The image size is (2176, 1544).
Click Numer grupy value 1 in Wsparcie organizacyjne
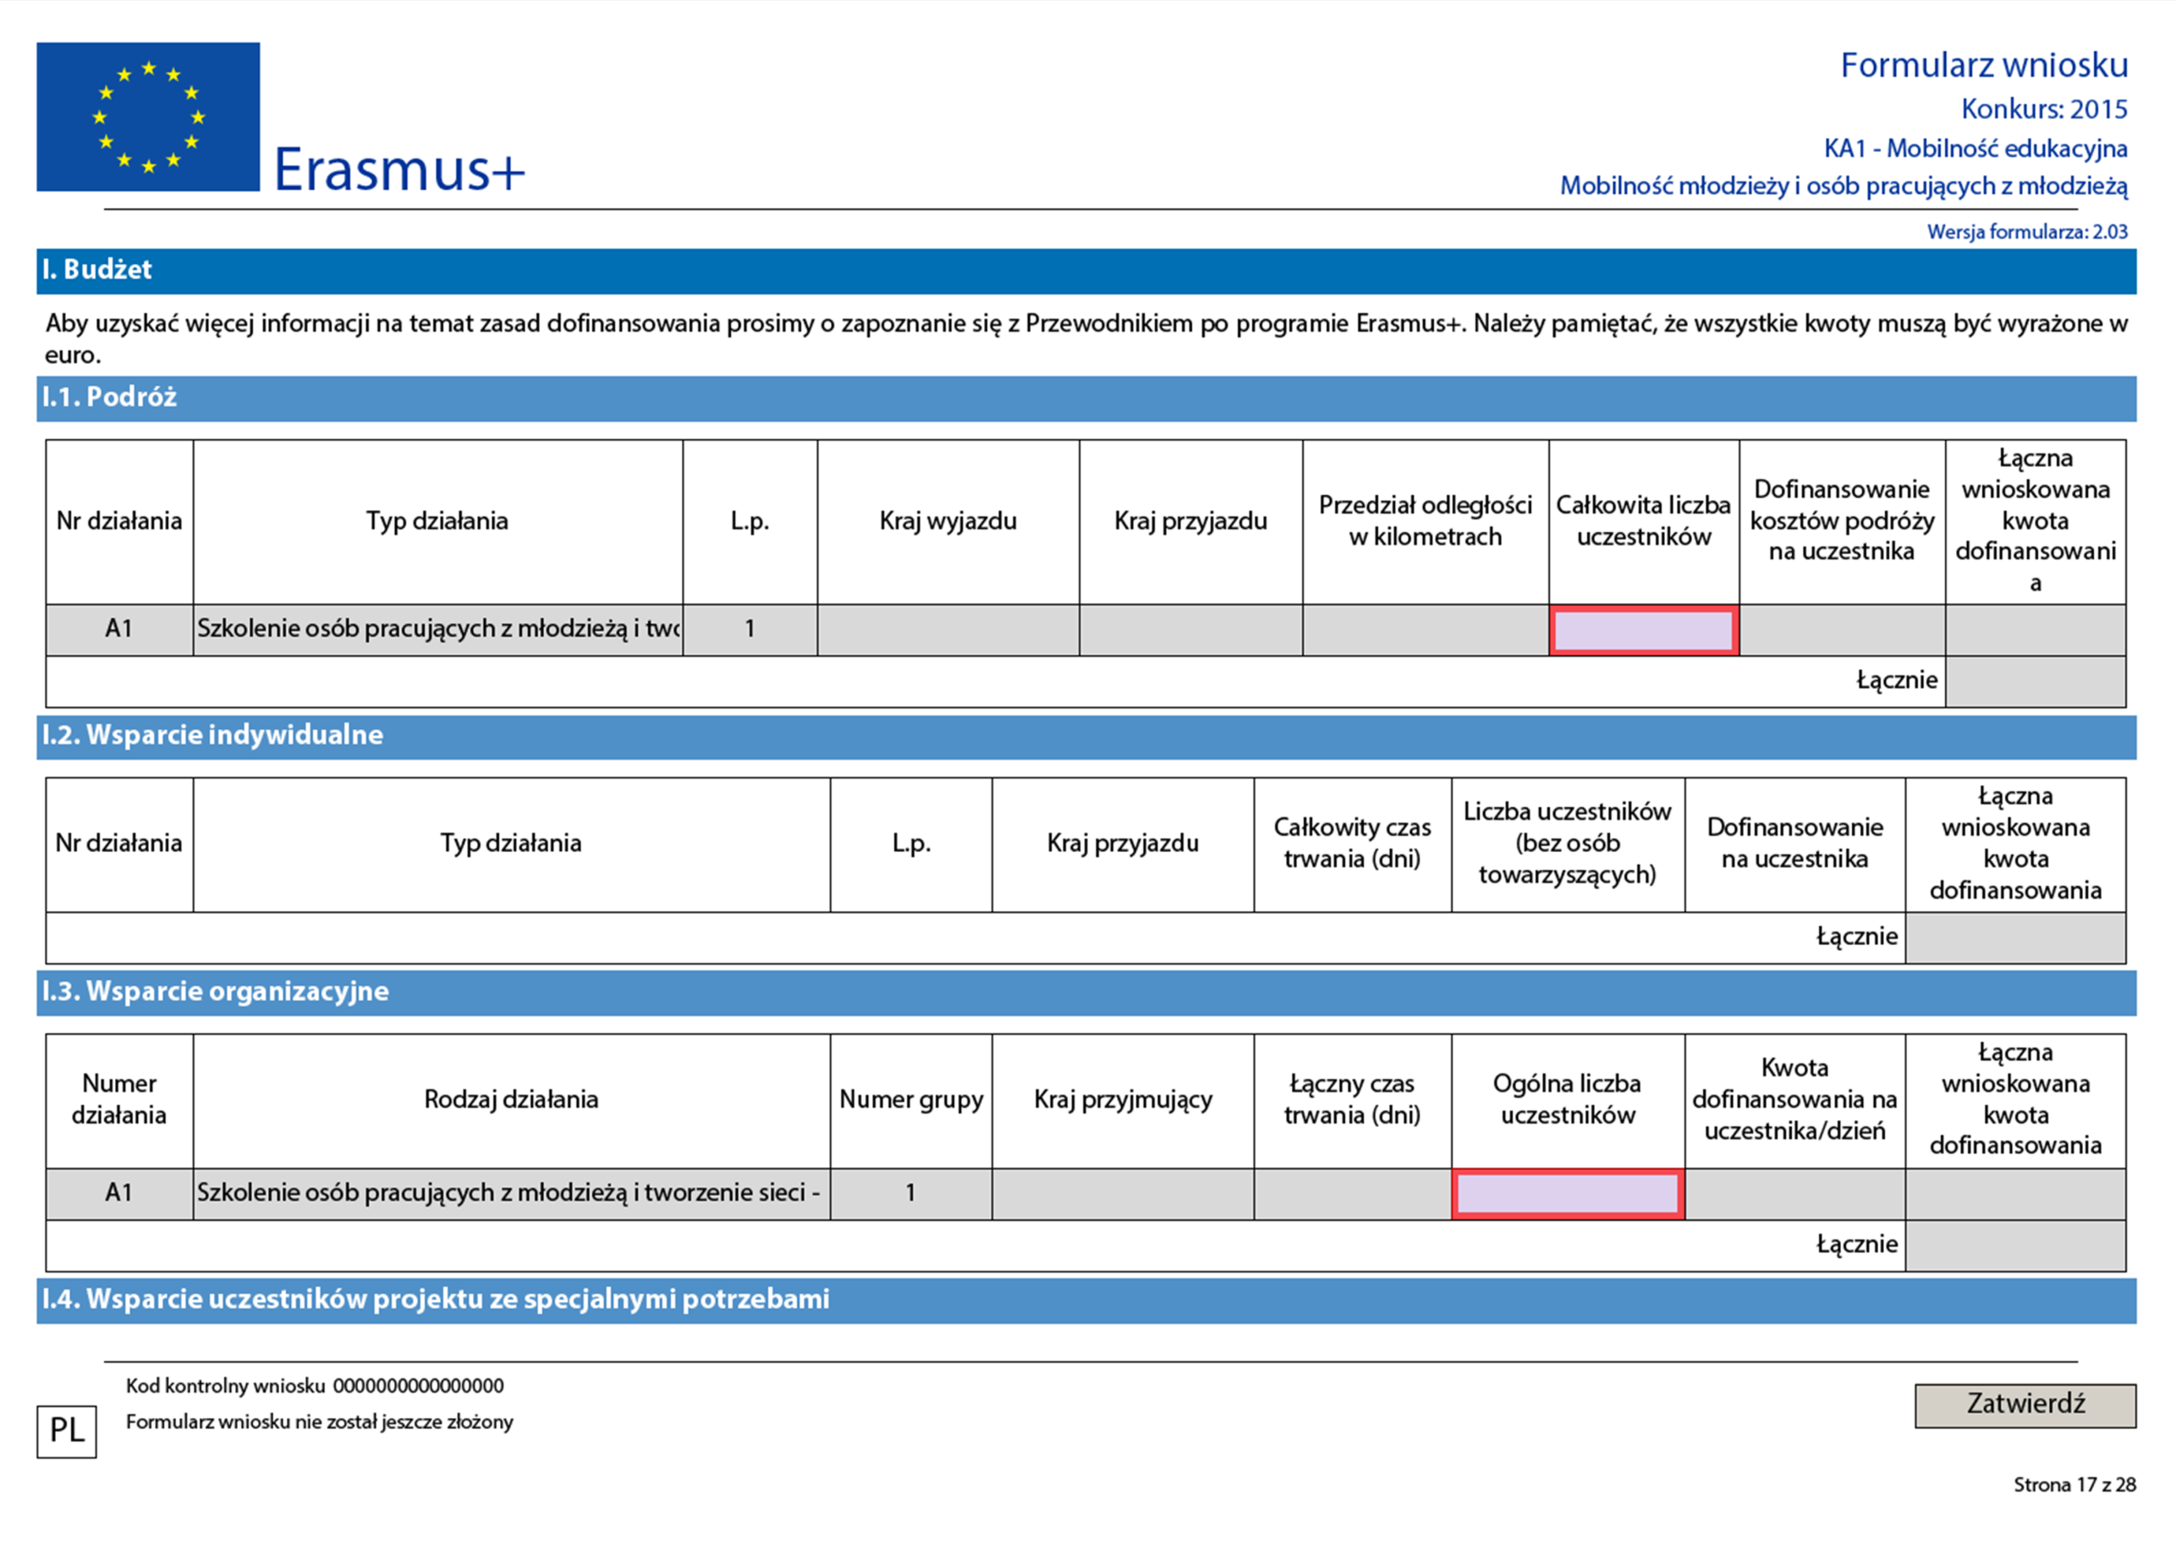[910, 1194]
